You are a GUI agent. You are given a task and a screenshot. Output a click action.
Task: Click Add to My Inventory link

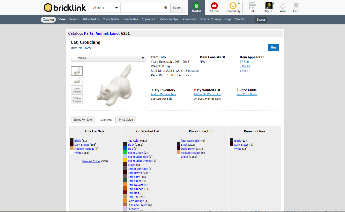[x=164, y=94]
